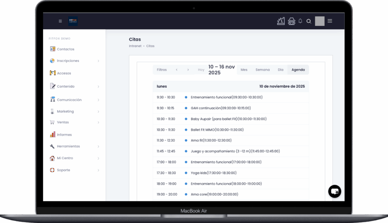Open the Yoga kids appointment entry
388x223 pixels.
coord(213,173)
